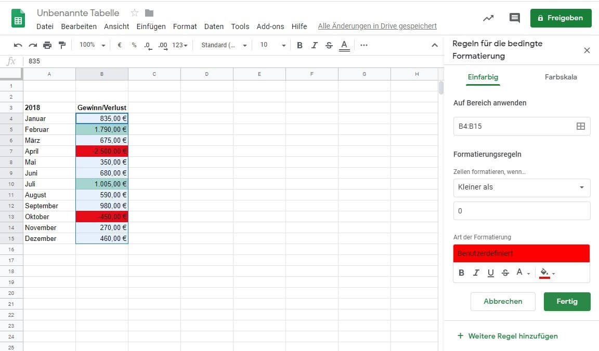Click the condition value field containing 0
The height and width of the screenshot is (351, 599).
[522, 211]
